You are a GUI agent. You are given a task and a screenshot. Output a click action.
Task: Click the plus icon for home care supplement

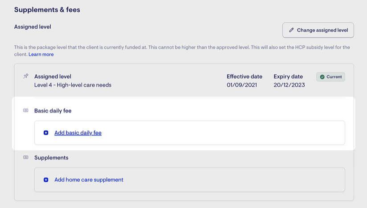pos(46,180)
